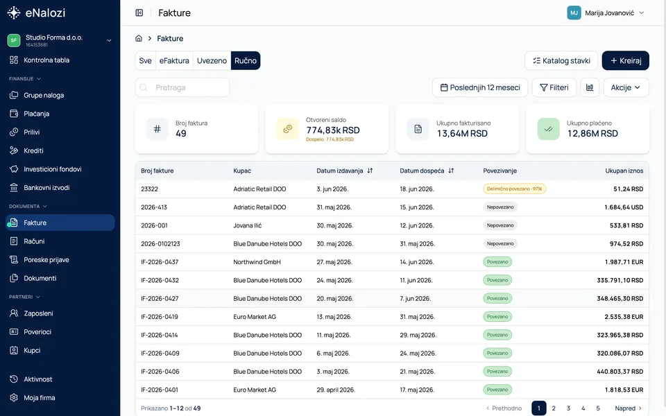Click the Investicioni fondovi piggy bank icon
Image resolution: width=666 pixels, height=416 pixels.
[x=14, y=169]
